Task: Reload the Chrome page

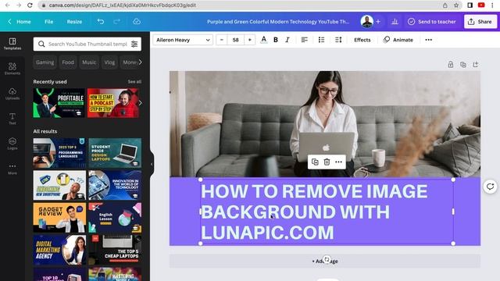Action: tap(30, 5)
